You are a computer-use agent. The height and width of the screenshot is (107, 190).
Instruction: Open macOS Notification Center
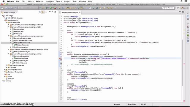186,1
